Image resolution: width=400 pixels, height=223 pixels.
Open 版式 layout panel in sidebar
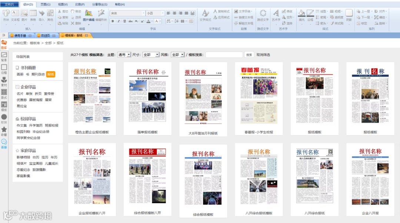tap(4, 94)
